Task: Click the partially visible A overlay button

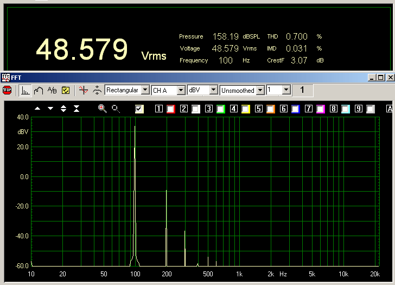Action: point(390,109)
